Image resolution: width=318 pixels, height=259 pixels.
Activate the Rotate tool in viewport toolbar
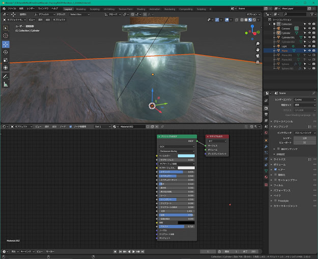6,52
